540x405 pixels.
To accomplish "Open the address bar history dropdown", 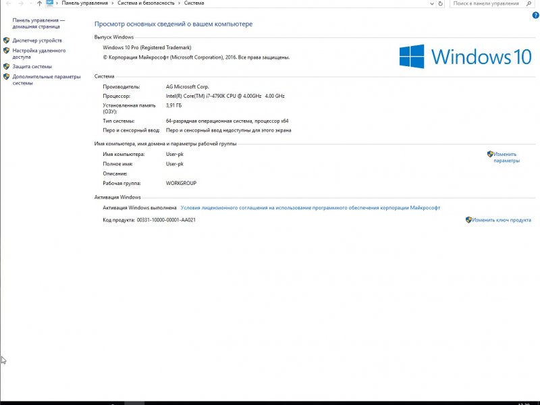I will coord(432,3).
